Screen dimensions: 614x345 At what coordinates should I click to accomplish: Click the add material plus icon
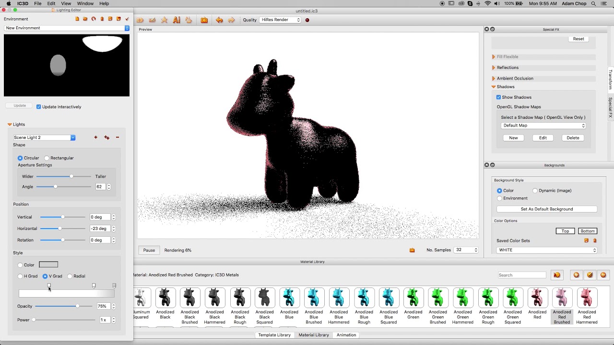576,275
